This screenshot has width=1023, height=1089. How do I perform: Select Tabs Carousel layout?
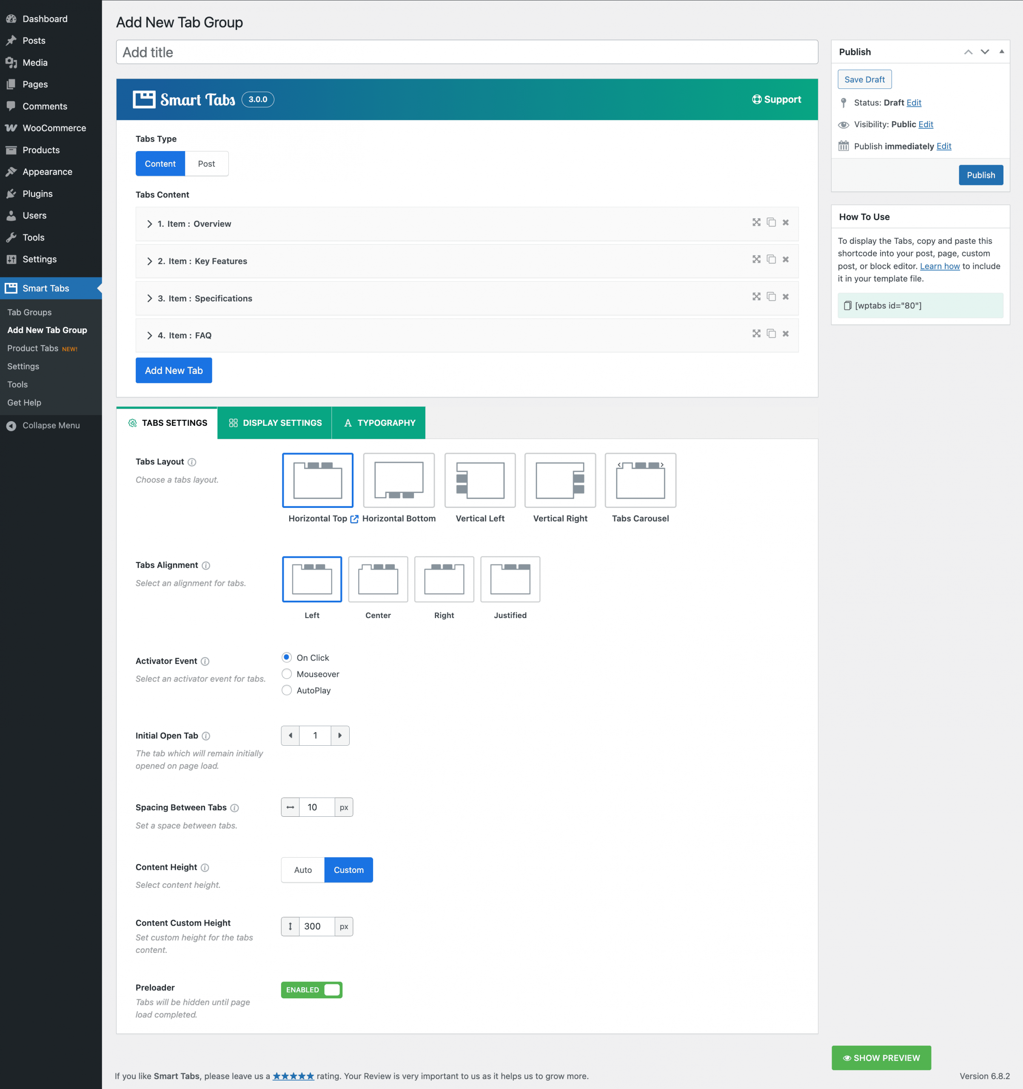tap(640, 480)
